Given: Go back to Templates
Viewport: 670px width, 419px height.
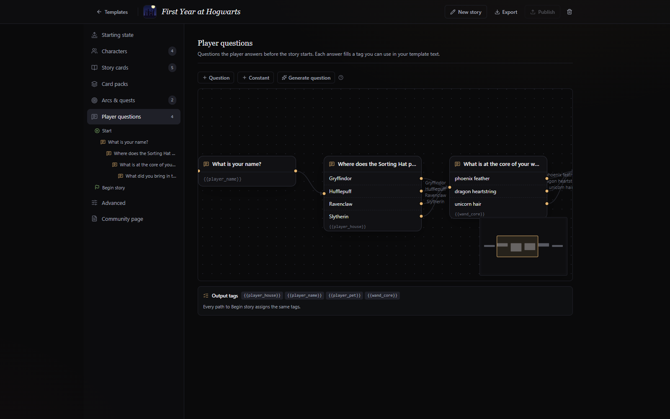Looking at the screenshot, I should [112, 12].
